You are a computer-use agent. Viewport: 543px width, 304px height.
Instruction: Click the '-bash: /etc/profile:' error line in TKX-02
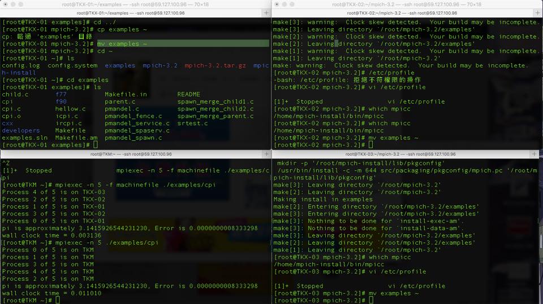(x=347, y=80)
